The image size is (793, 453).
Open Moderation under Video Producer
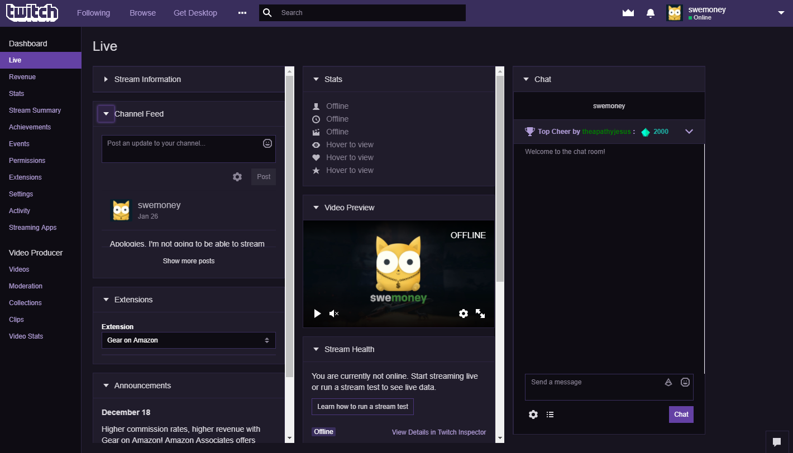click(x=26, y=286)
